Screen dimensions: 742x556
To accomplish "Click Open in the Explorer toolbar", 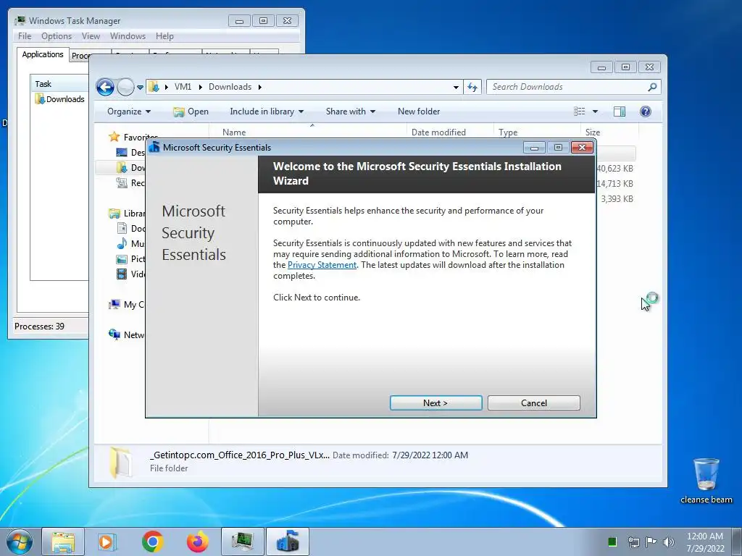I will tap(191, 111).
